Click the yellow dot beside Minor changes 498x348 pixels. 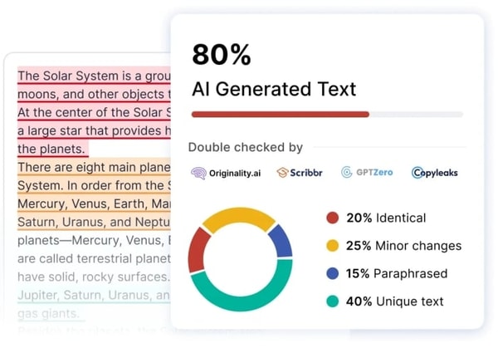click(333, 246)
